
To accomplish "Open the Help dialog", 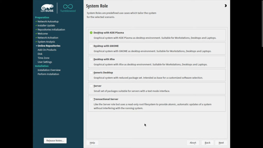I will (92, 143).
